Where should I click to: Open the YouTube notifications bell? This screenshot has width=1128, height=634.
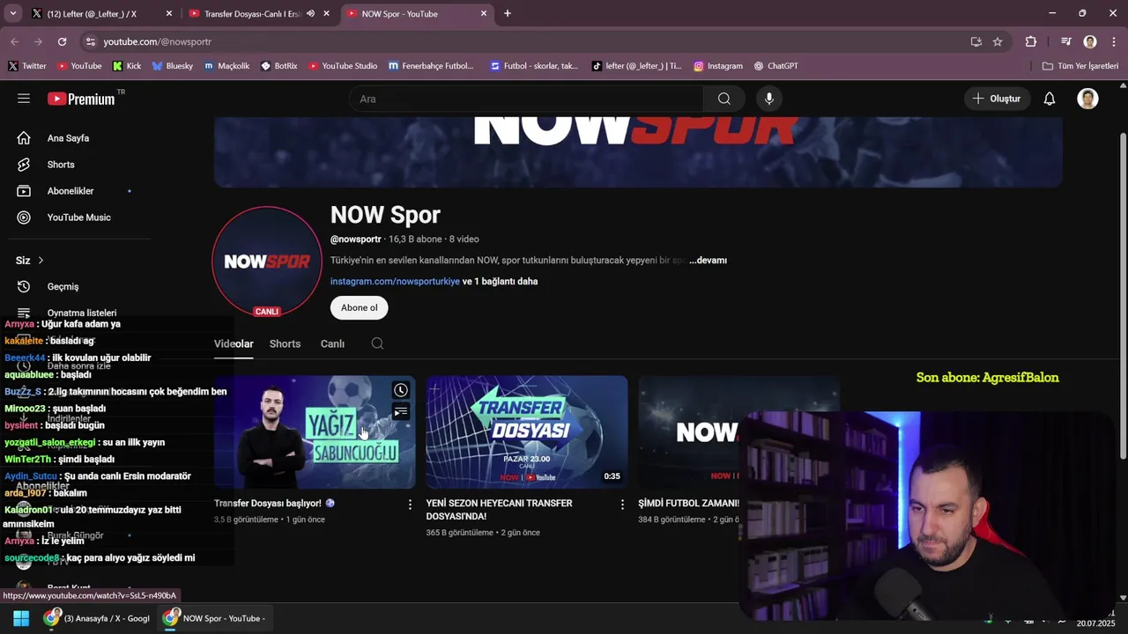point(1050,99)
